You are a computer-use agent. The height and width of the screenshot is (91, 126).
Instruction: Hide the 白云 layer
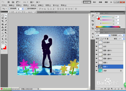click(x=97, y=46)
